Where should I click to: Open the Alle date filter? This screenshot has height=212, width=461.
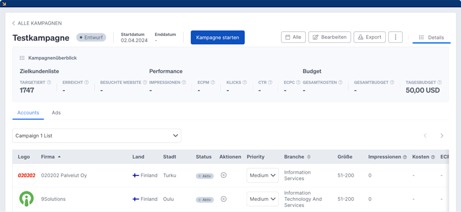tap(294, 37)
